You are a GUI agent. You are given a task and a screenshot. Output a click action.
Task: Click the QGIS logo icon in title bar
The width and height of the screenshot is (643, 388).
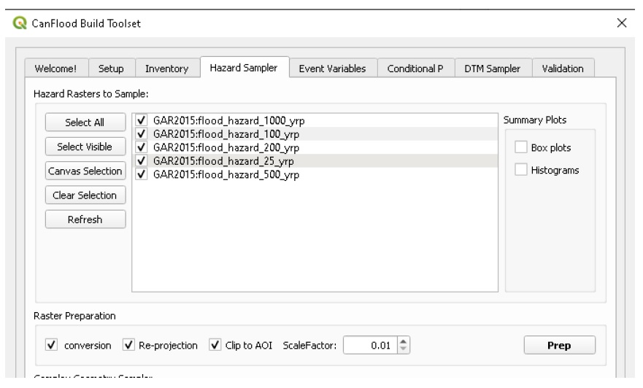[x=19, y=23]
